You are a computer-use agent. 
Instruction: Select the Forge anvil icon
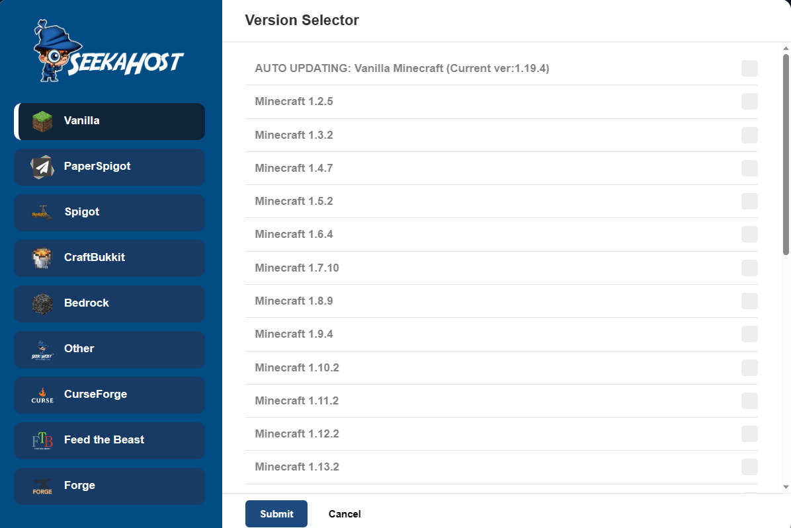[41, 486]
